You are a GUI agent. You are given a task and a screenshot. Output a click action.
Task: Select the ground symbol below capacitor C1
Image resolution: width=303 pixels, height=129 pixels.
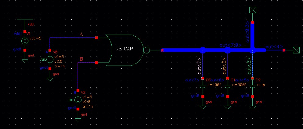point(228,107)
